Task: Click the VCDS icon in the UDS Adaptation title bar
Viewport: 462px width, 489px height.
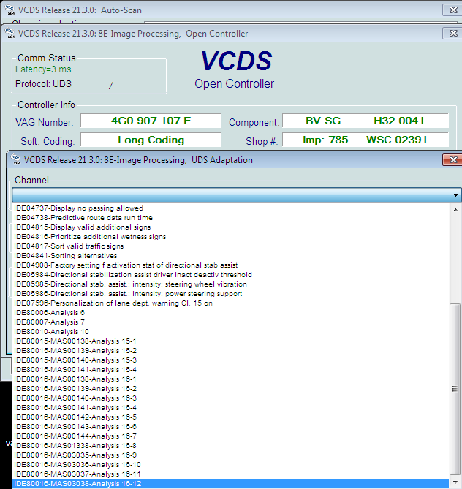Action: (15, 159)
